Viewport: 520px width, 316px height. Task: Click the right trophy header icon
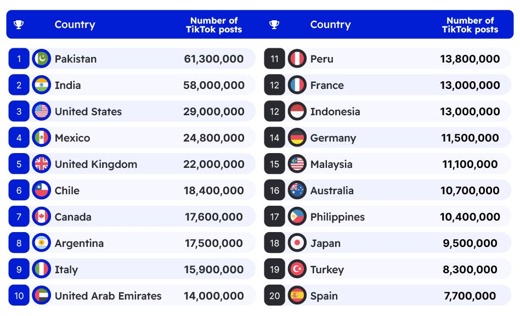[x=274, y=25]
